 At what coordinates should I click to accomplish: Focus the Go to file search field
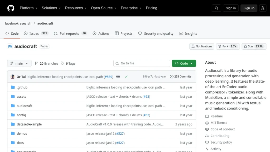[142, 63]
